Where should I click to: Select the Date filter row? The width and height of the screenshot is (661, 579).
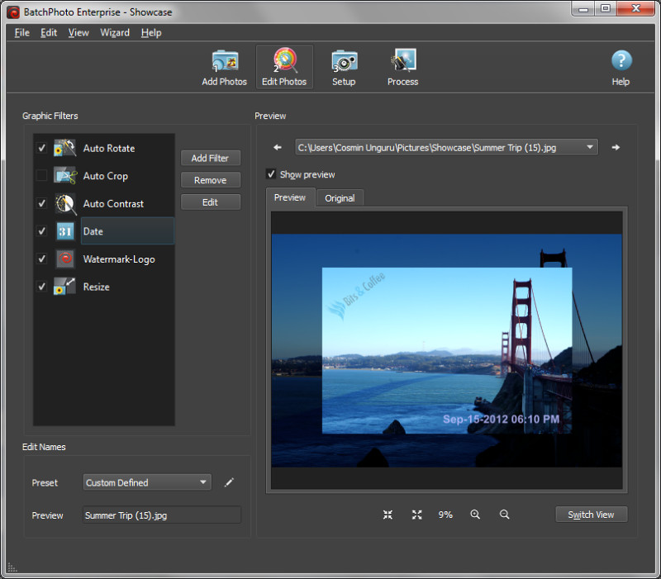tap(104, 231)
